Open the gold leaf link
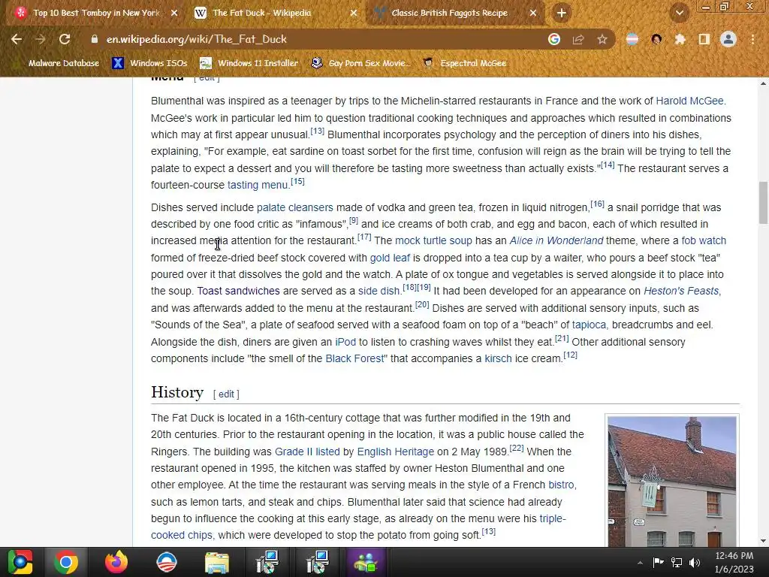The height and width of the screenshot is (577, 769). tap(390, 258)
